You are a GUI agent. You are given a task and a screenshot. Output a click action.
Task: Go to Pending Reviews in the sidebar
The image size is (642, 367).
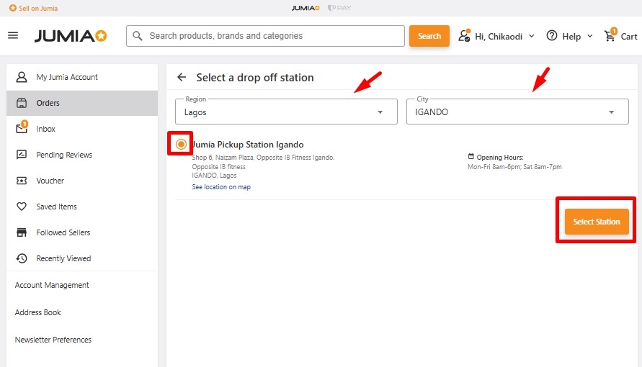[64, 155]
